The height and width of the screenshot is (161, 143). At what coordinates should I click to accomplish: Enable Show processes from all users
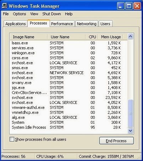(12, 139)
